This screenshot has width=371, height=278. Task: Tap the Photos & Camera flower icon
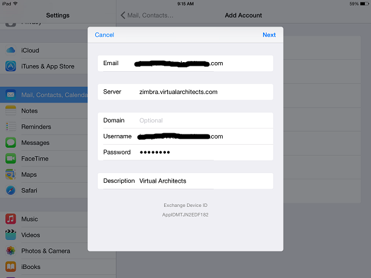pyautogui.click(x=11, y=251)
